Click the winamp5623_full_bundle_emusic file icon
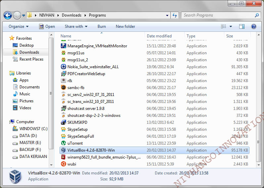The image size is (264, 188). (63, 157)
